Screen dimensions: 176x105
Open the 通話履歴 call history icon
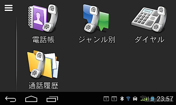point(43,65)
